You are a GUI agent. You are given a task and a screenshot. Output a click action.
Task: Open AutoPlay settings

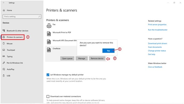point(11,69)
